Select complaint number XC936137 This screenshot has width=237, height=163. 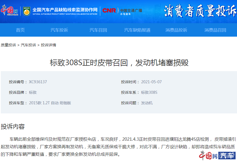coord(38,82)
